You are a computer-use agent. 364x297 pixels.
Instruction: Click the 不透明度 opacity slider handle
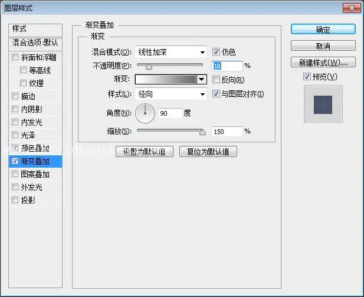click(149, 67)
